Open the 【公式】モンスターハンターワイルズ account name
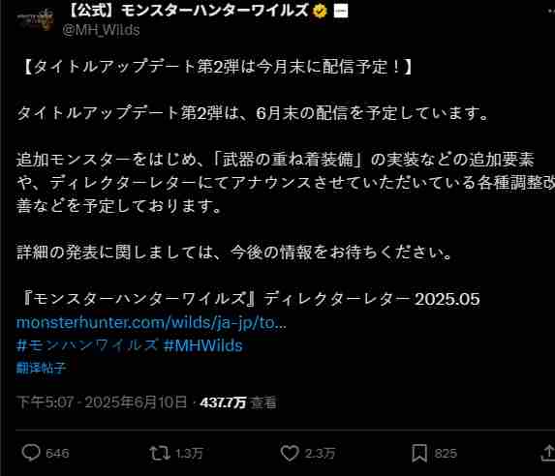 pos(188,12)
